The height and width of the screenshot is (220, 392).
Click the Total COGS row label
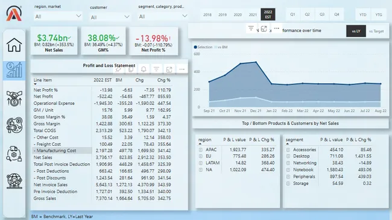[45, 131]
